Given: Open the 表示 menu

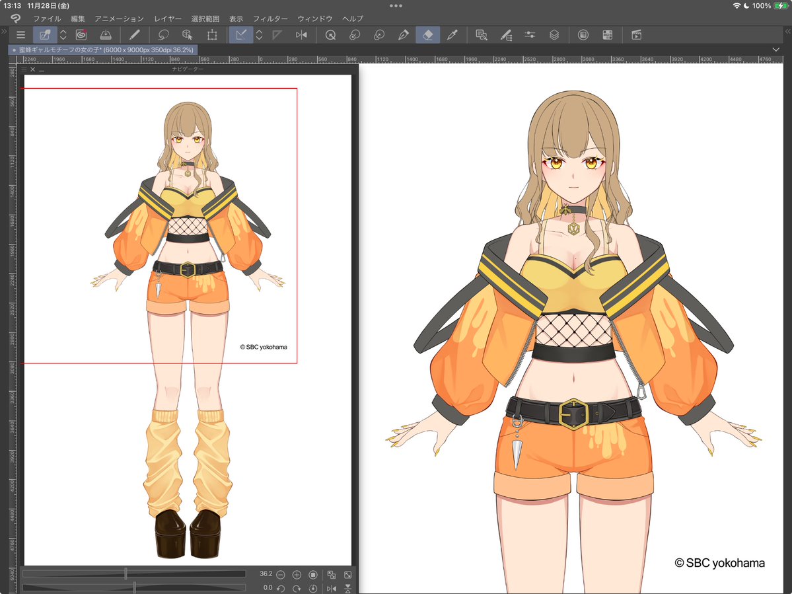Looking at the screenshot, I should pyautogui.click(x=236, y=19).
